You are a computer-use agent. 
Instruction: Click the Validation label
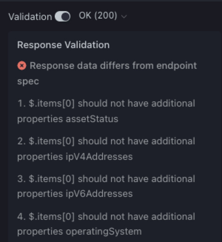point(30,17)
